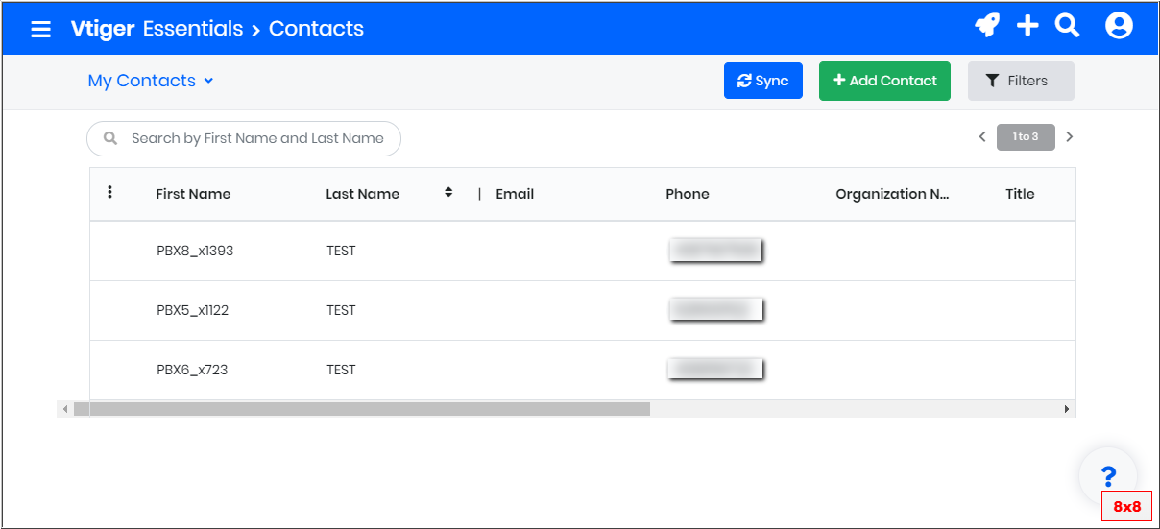Click the Title column header
Screen dimensions: 1160x529
(1020, 194)
